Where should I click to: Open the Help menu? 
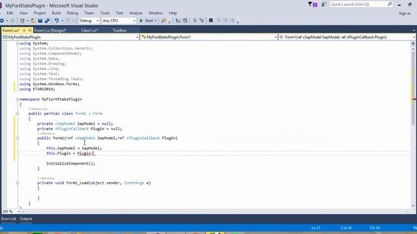[173, 13]
